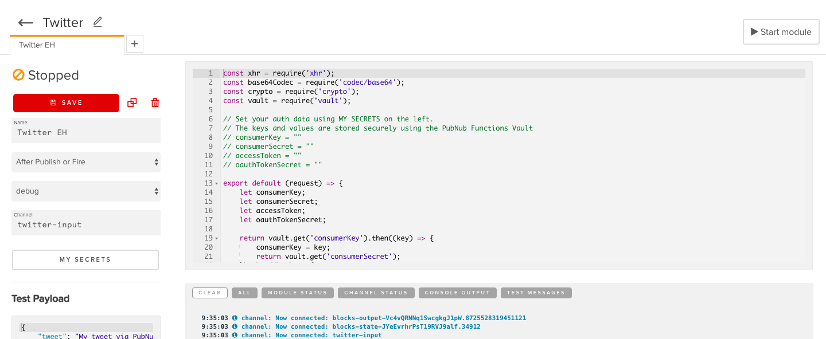Click 'consumerKey = key;' on line 20
826x339 pixels.
(293, 247)
